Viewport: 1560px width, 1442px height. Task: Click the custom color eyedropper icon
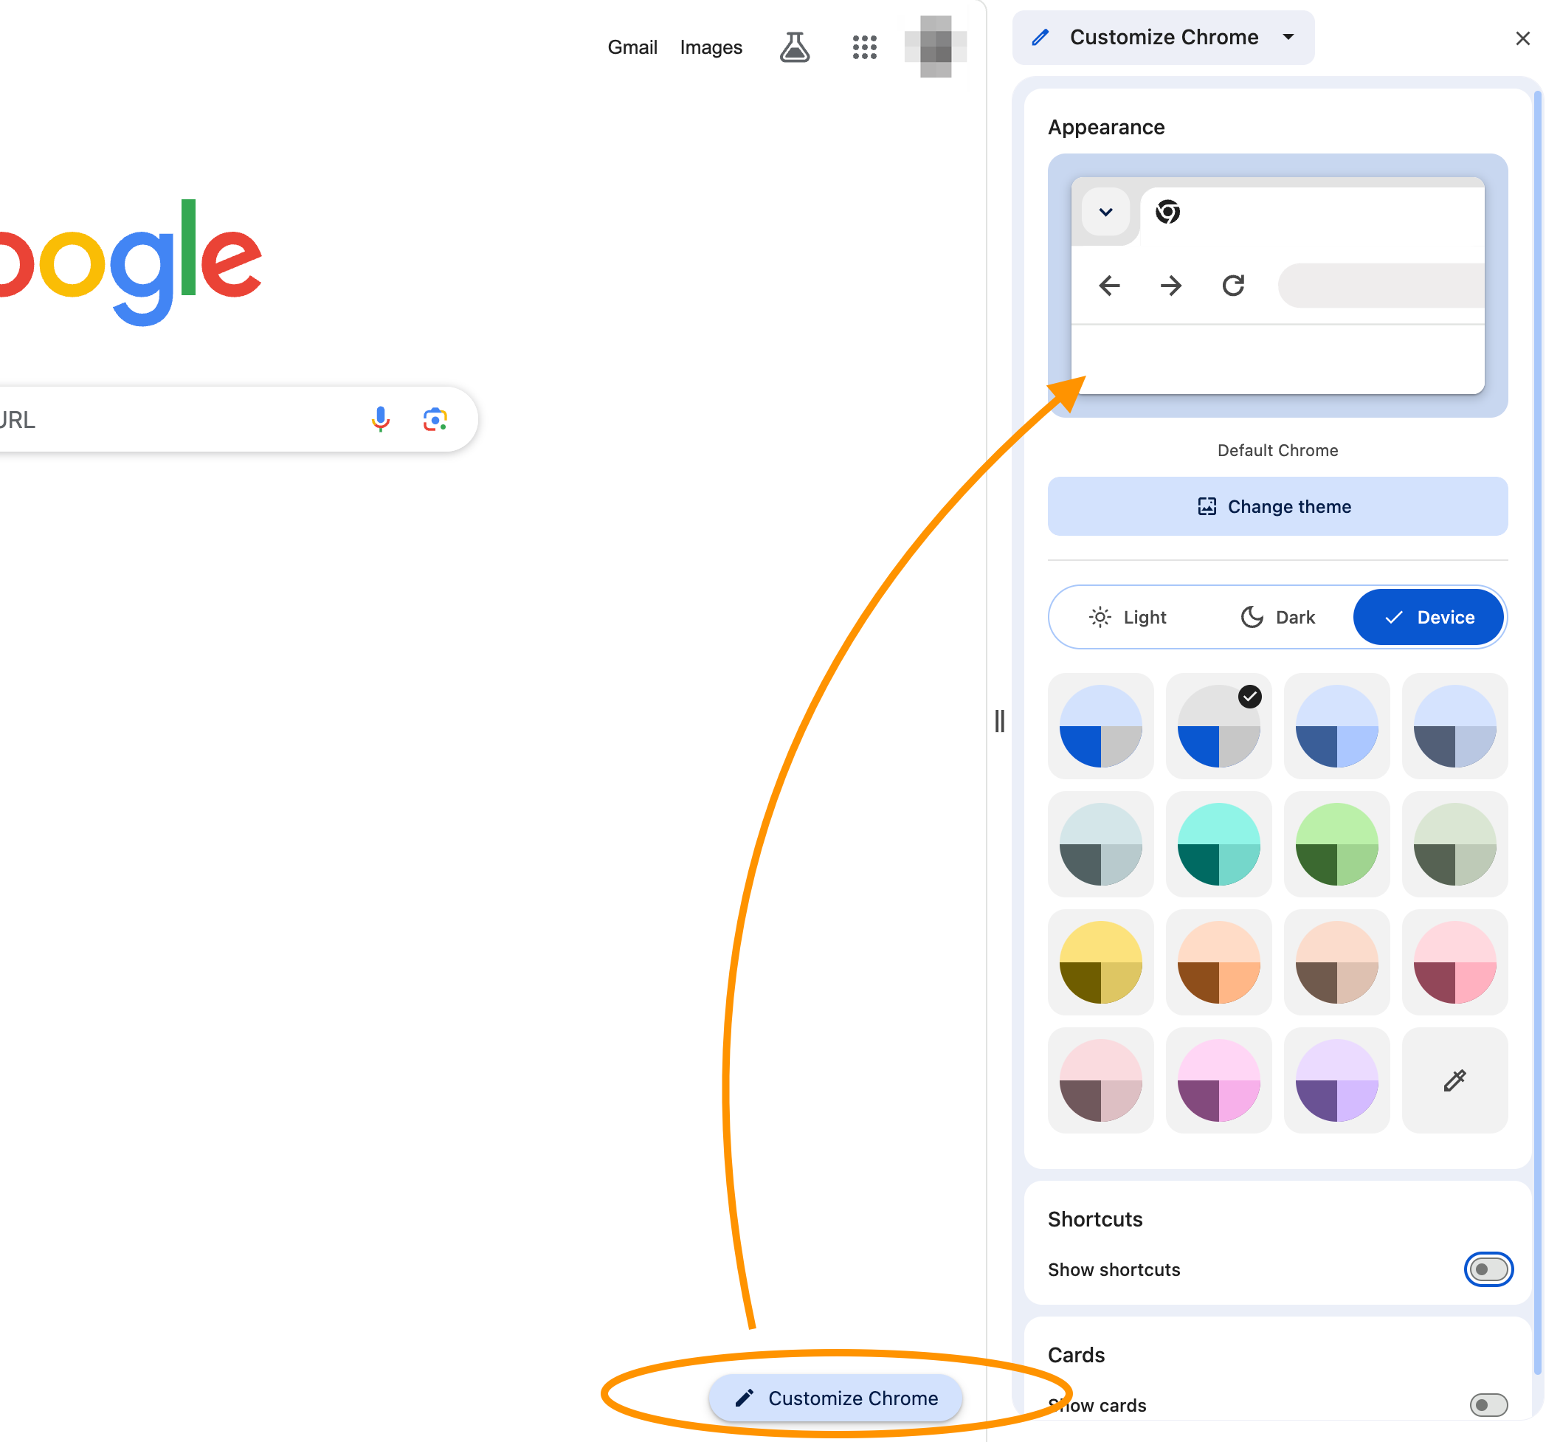(1454, 1080)
